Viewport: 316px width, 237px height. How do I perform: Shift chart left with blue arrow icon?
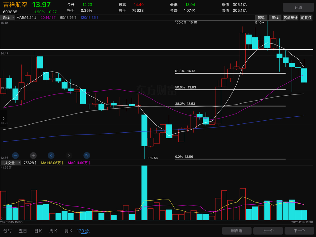[51, 156]
